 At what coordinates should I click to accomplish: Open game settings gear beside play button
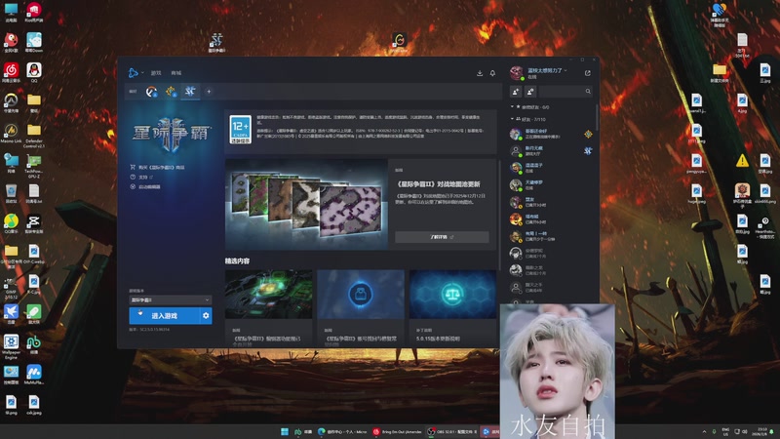[206, 316]
